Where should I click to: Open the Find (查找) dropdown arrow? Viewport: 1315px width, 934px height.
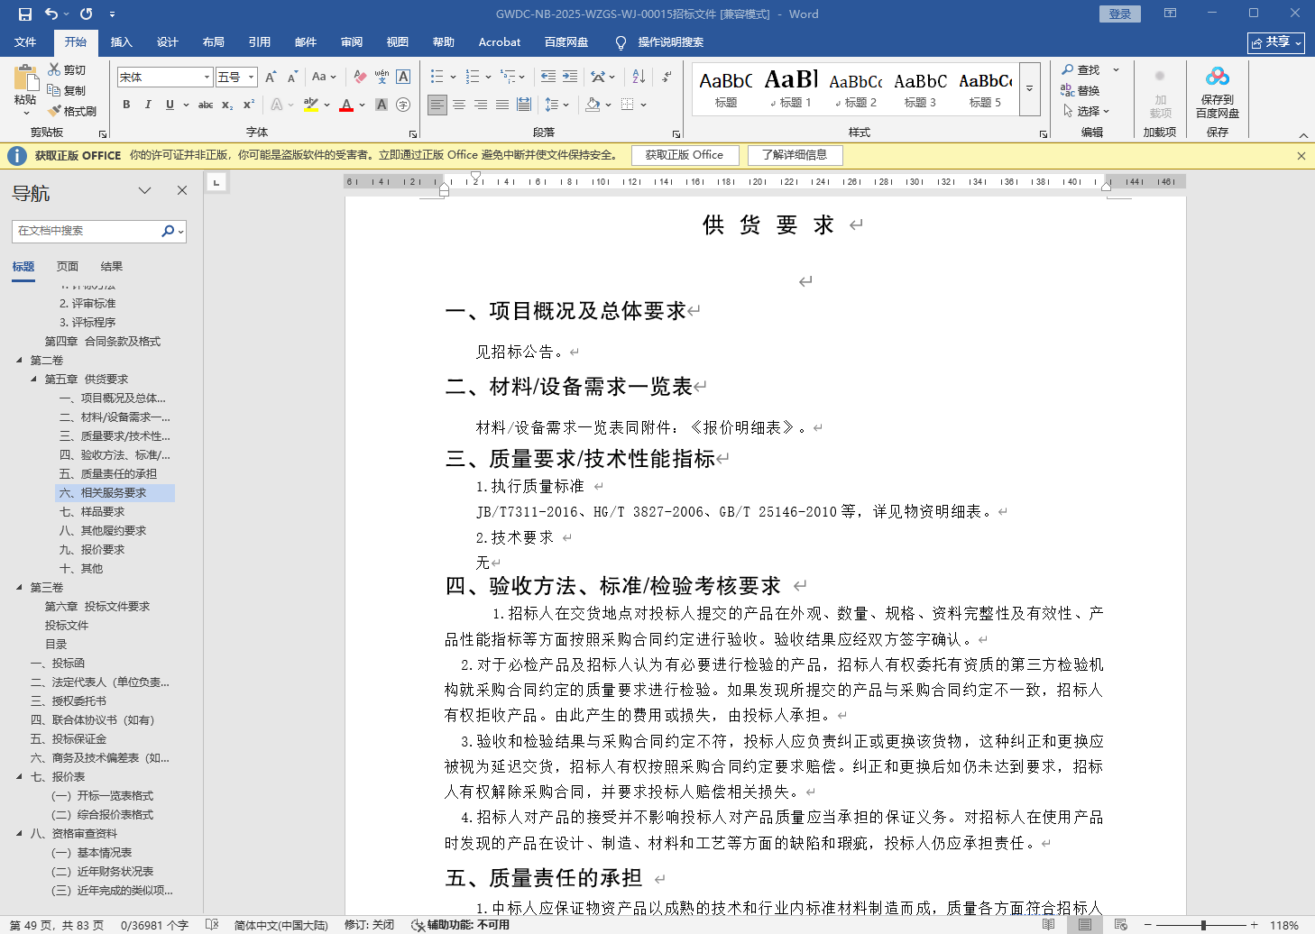(1116, 70)
